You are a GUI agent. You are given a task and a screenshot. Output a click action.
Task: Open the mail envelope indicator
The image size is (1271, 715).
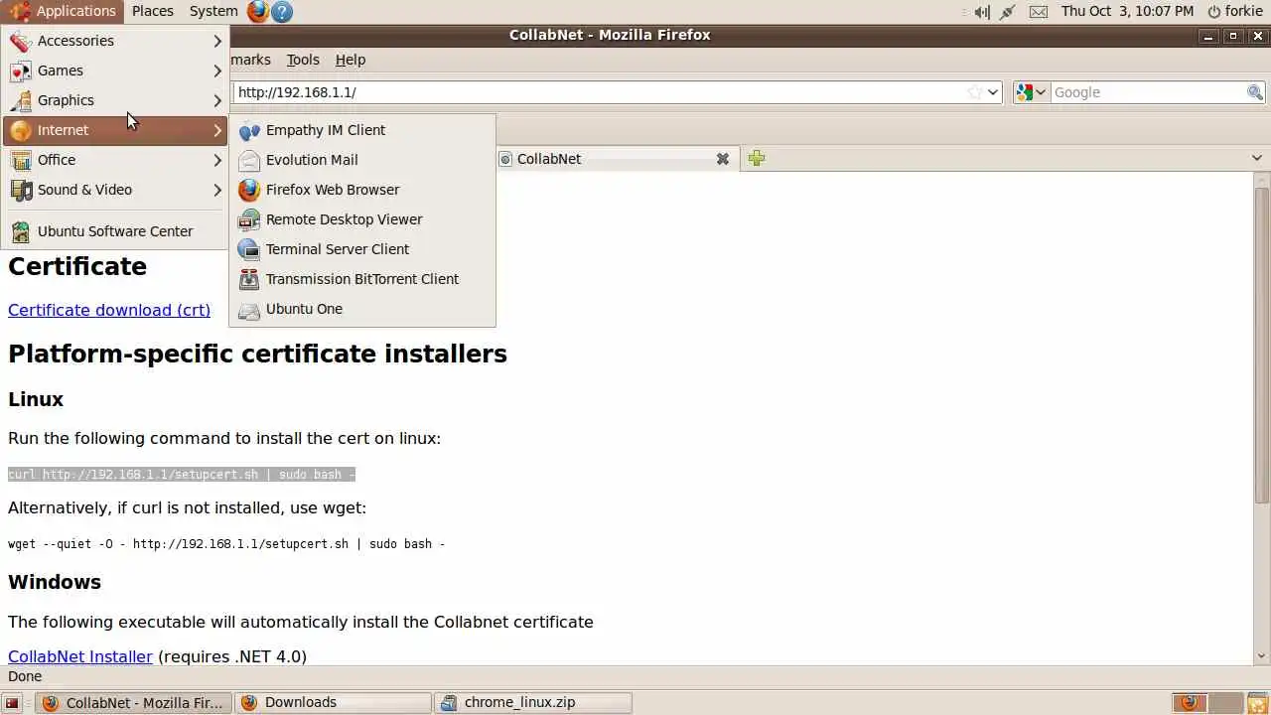point(1038,12)
